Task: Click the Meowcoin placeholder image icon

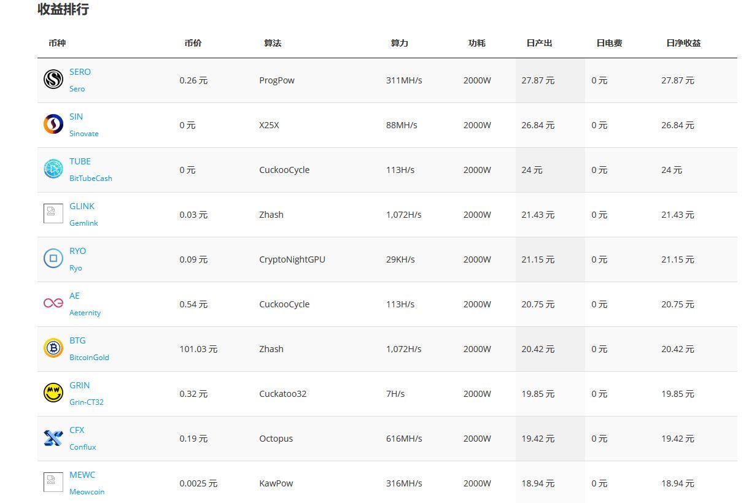Action: point(53,483)
